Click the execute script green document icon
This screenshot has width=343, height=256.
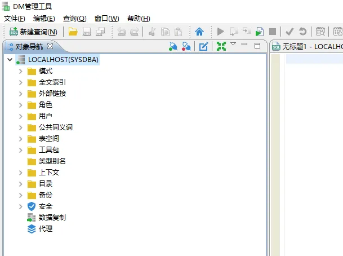tap(260, 32)
